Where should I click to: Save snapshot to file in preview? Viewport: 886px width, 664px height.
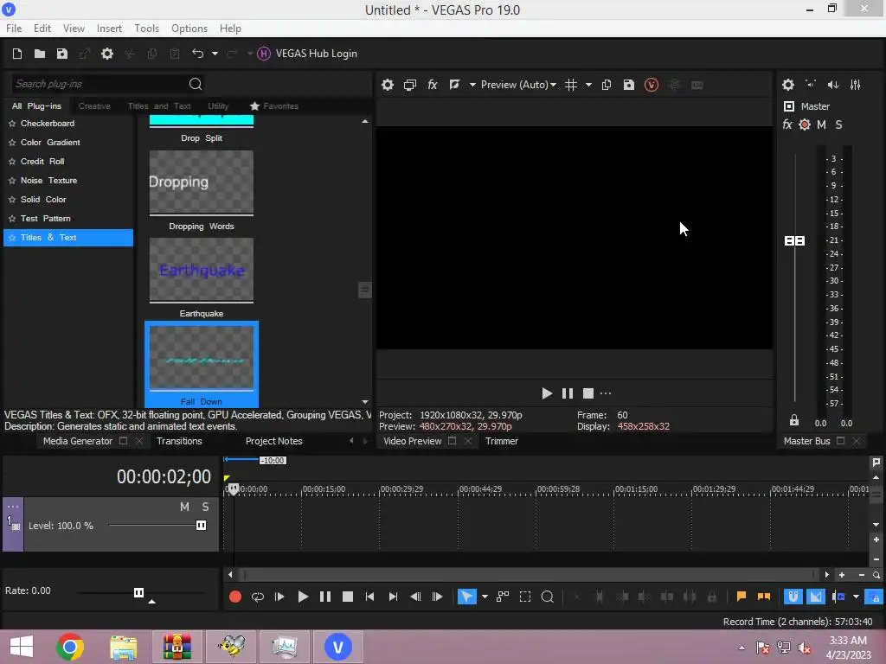629,85
